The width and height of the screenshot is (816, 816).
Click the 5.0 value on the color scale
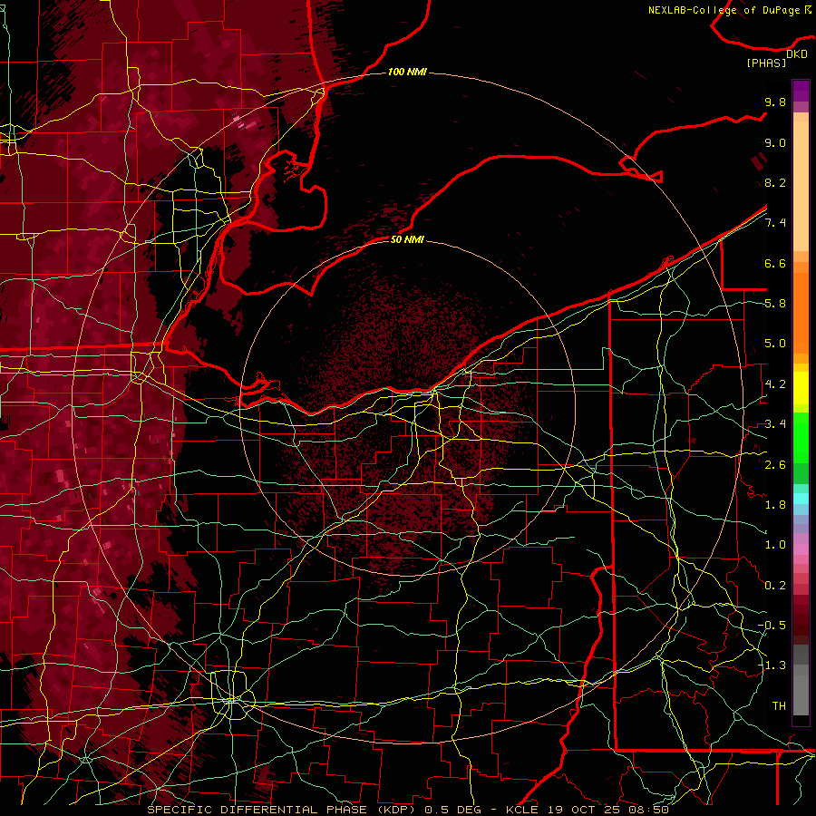pyautogui.click(x=775, y=344)
